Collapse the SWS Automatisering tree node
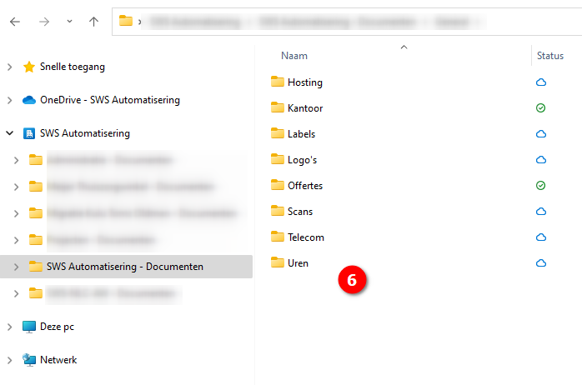The width and height of the screenshot is (582, 385). 9,133
